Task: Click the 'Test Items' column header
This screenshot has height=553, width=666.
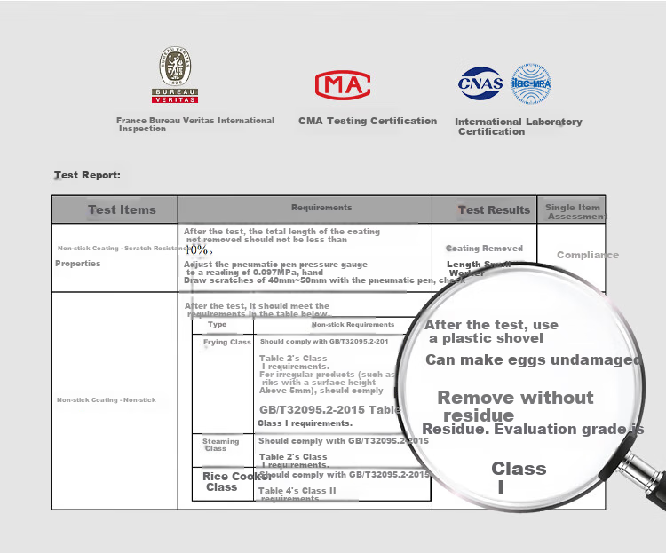Action: 122,209
